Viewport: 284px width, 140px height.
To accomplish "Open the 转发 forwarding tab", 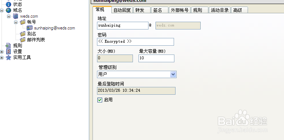I will pyautogui.click(x=142, y=10).
